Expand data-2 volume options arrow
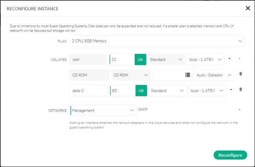 [x=231, y=89]
